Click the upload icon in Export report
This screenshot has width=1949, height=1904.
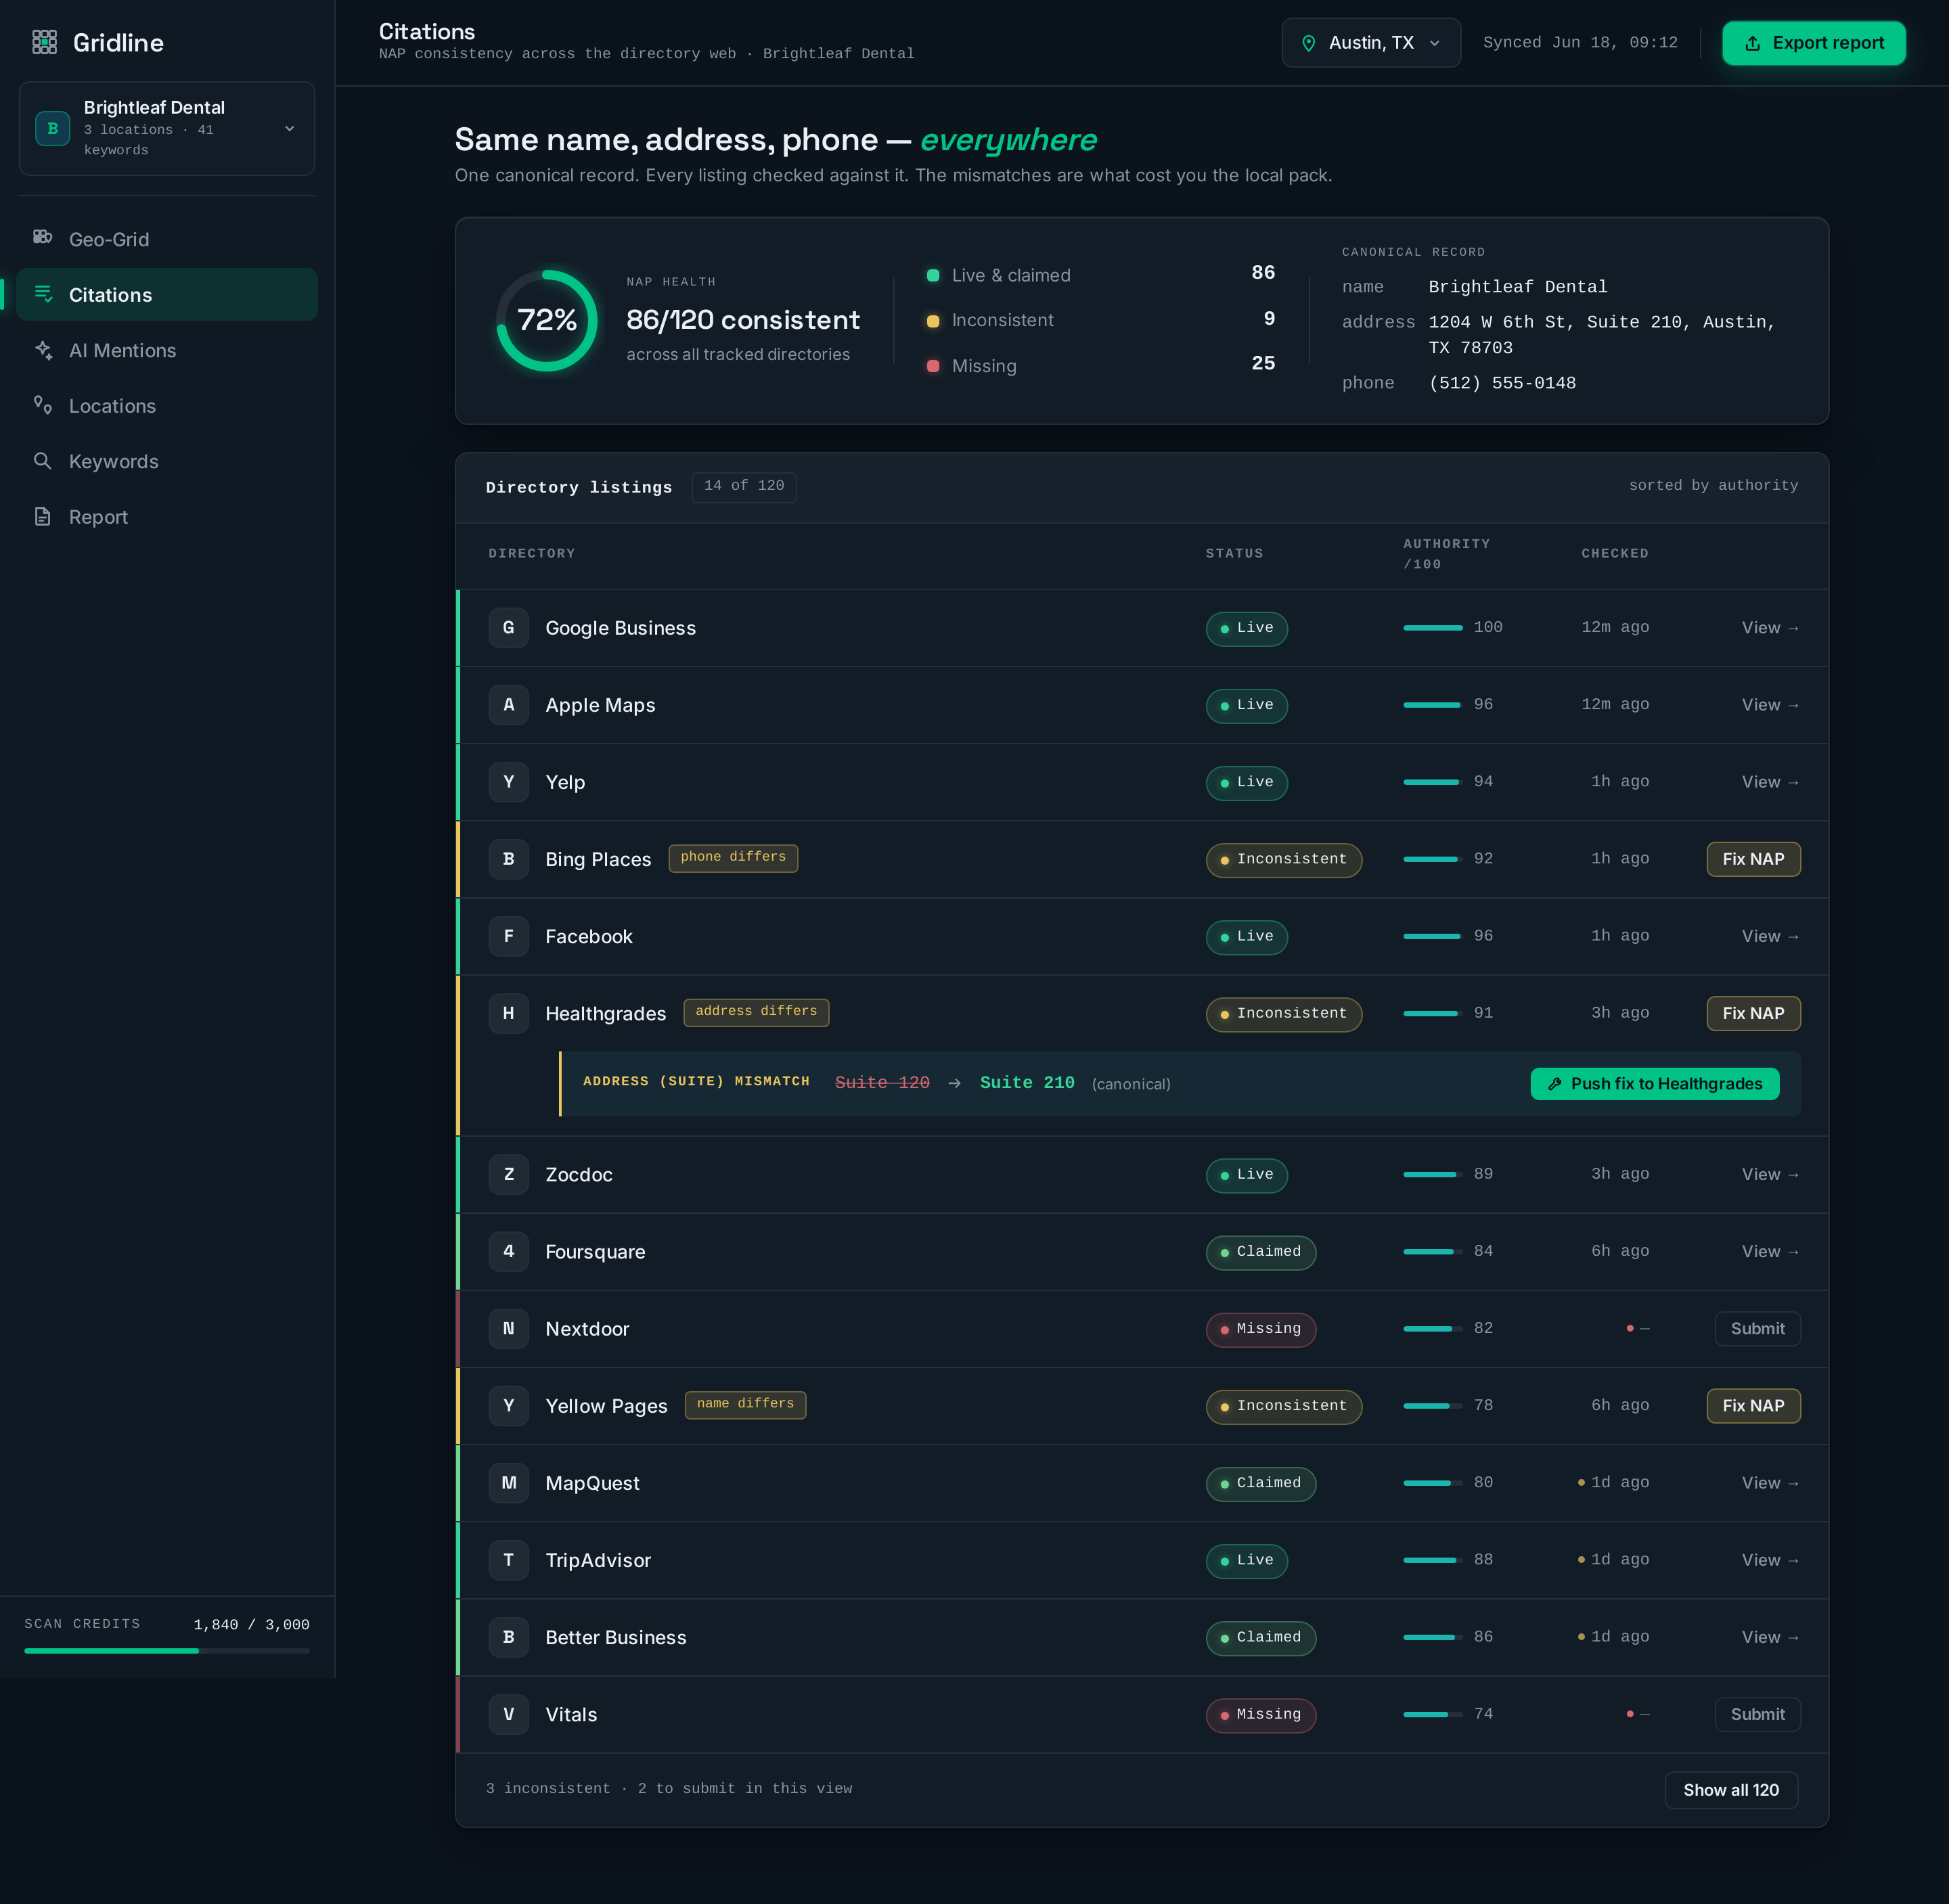pyautogui.click(x=1752, y=43)
